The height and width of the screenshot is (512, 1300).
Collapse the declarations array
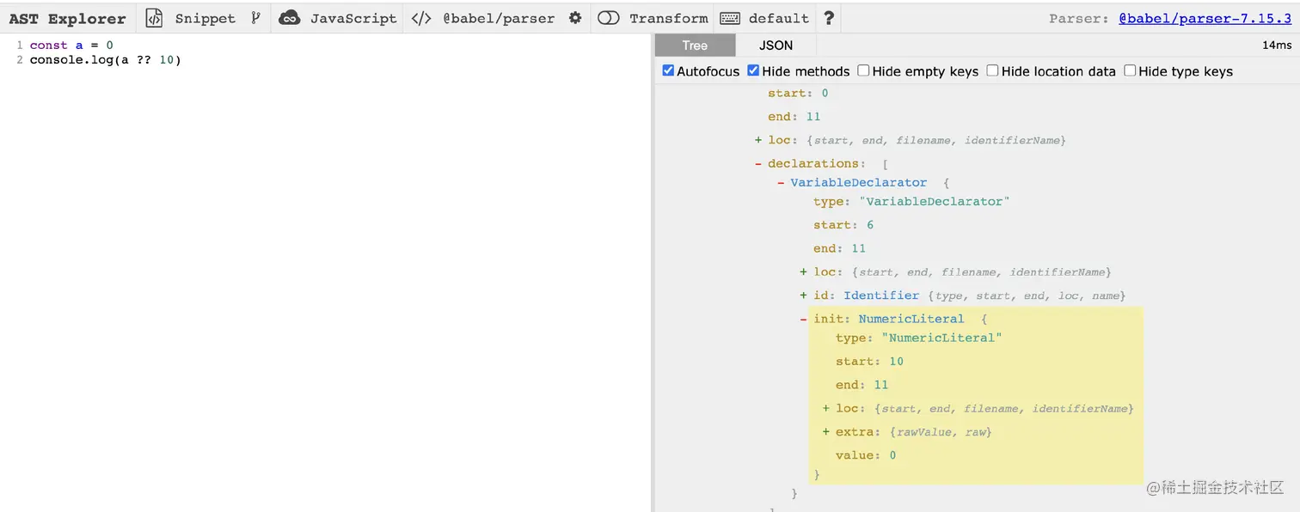pyautogui.click(x=758, y=163)
